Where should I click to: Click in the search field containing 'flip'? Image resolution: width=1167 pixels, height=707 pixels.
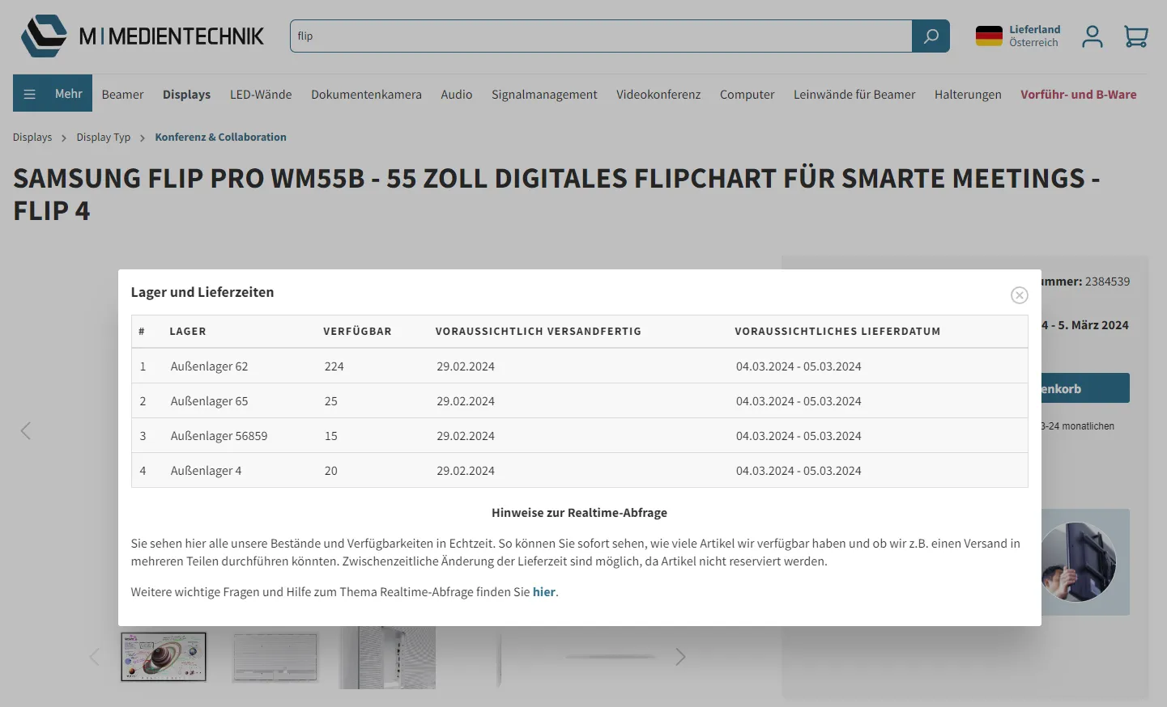point(599,36)
